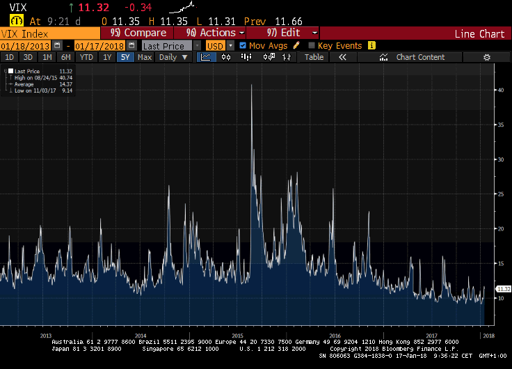This screenshot has width=512, height=369.
Task: Open chart settings gear icon
Action: [x=486, y=57]
